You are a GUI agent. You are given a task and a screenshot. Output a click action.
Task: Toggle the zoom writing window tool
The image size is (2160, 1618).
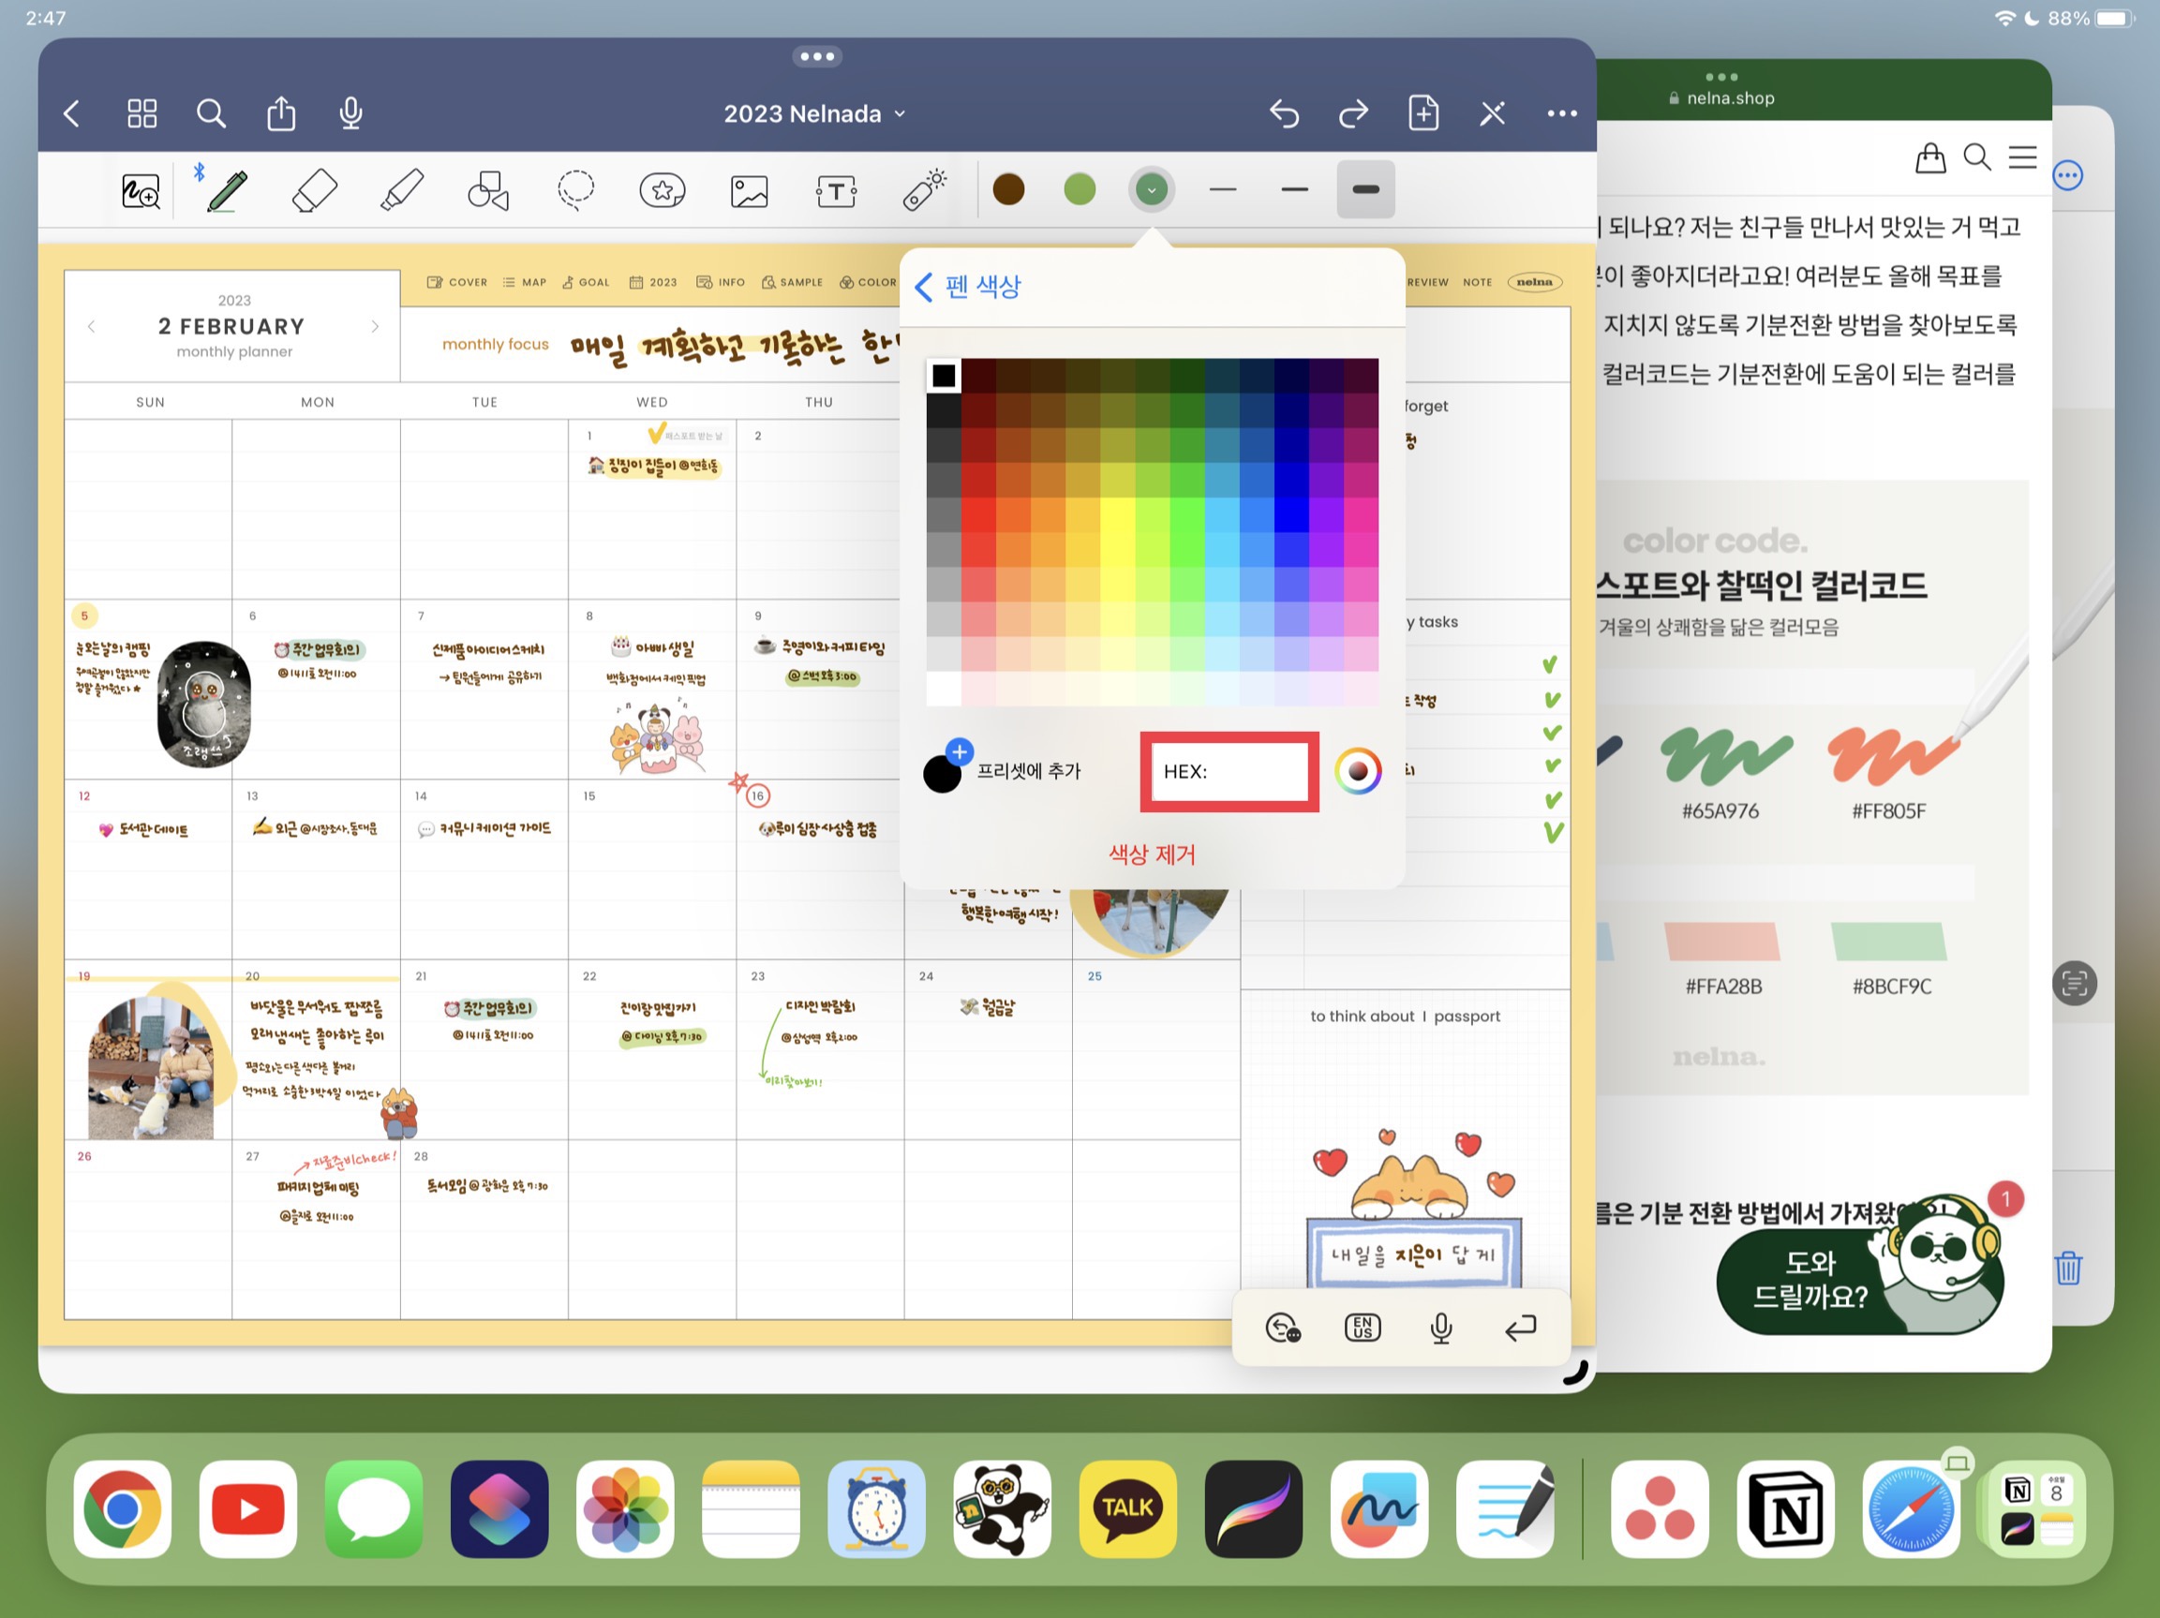coord(141,190)
